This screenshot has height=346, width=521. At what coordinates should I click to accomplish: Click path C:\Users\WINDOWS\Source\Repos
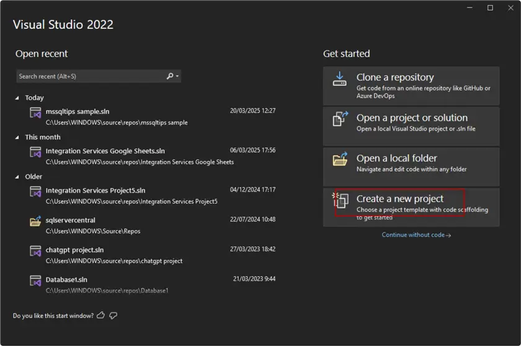coord(93,231)
